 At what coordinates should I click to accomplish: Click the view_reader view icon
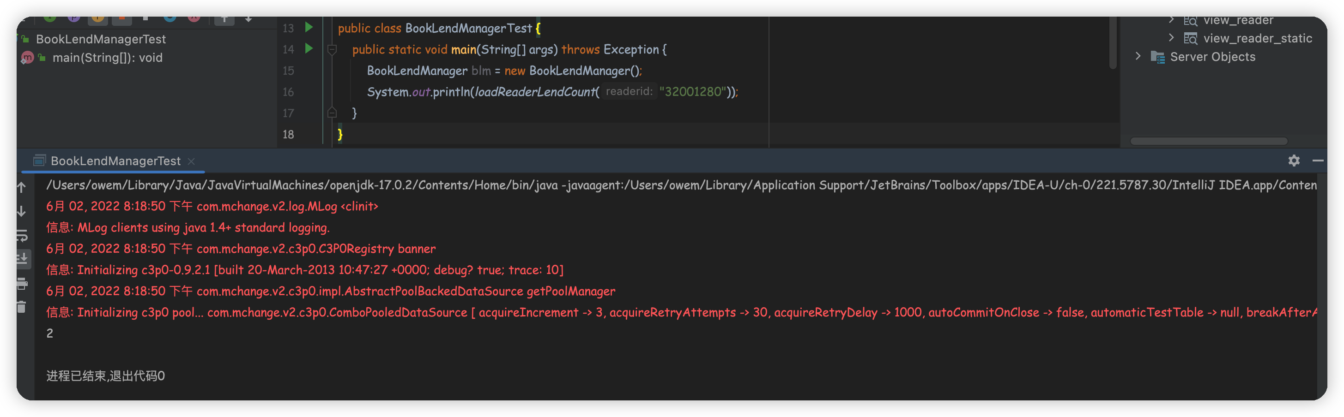click(1190, 21)
